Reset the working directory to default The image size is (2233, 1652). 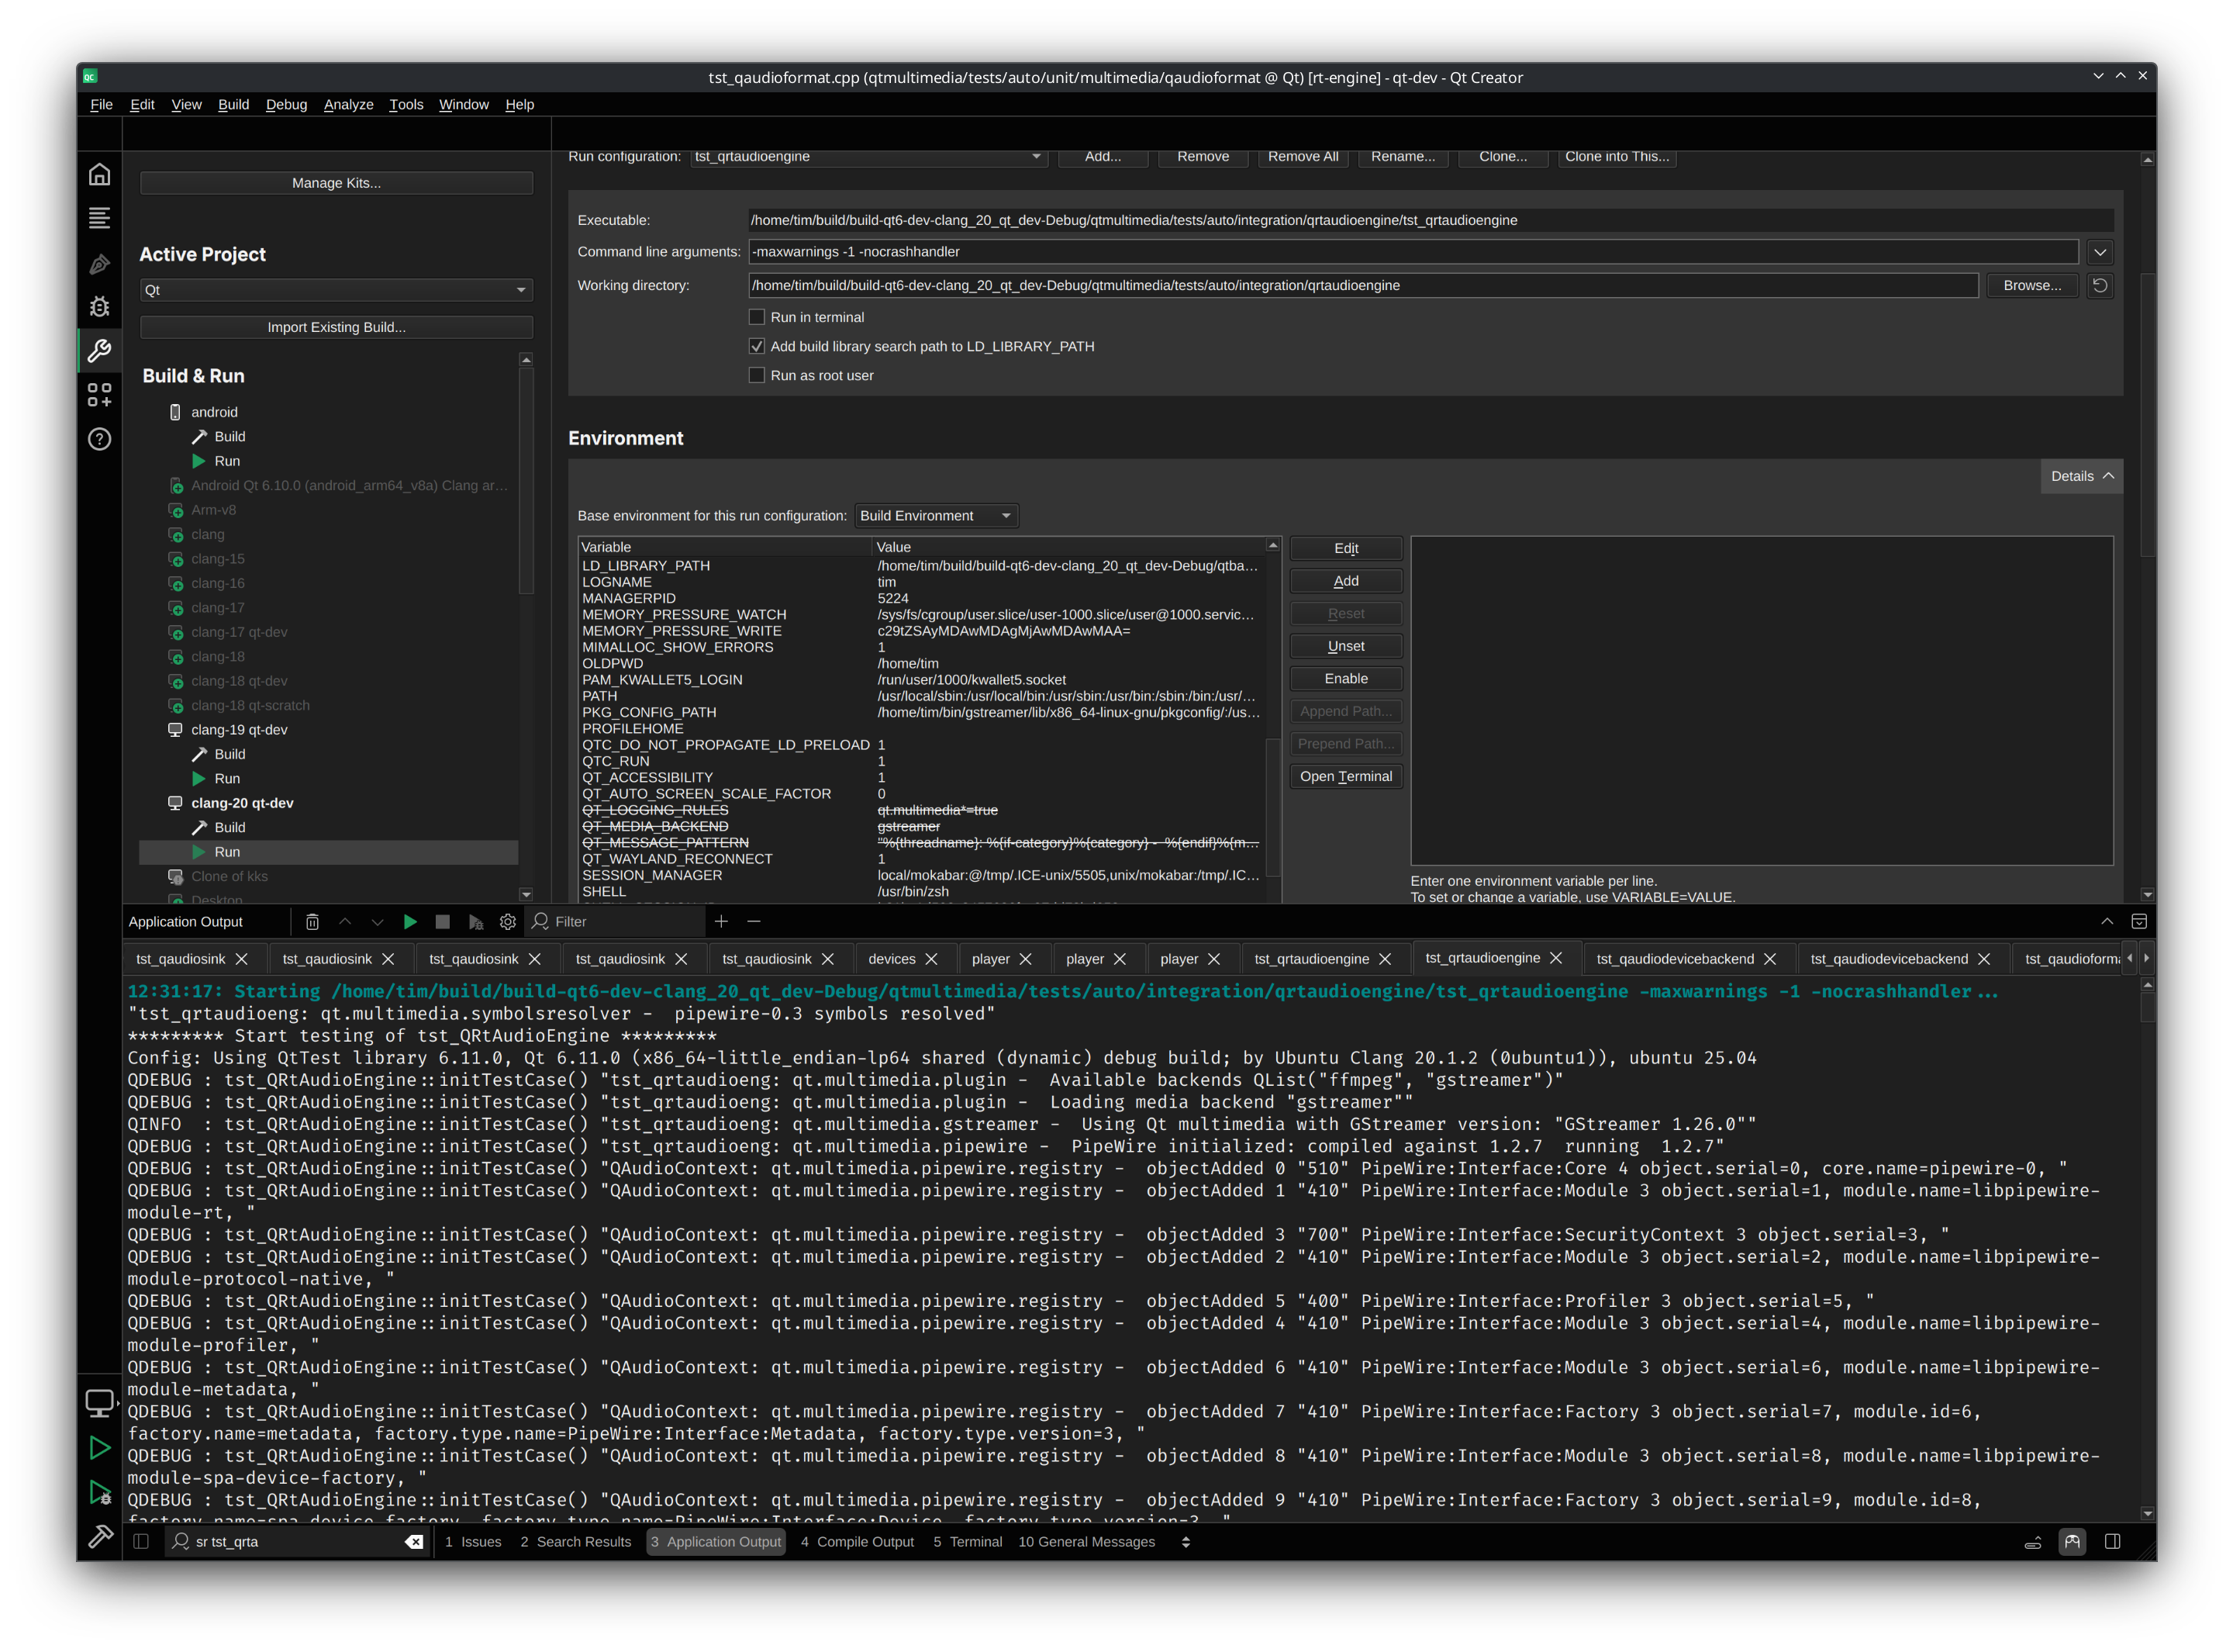pos(2099,286)
